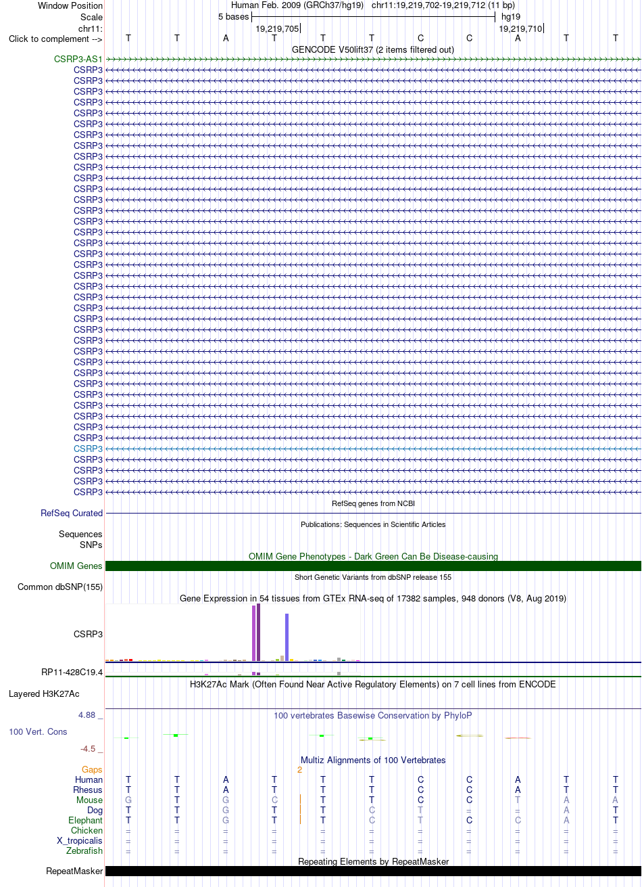Open the Common dbSNP(155) track label
The height and width of the screenshot is (887, 642).
[x=60, y=587]
